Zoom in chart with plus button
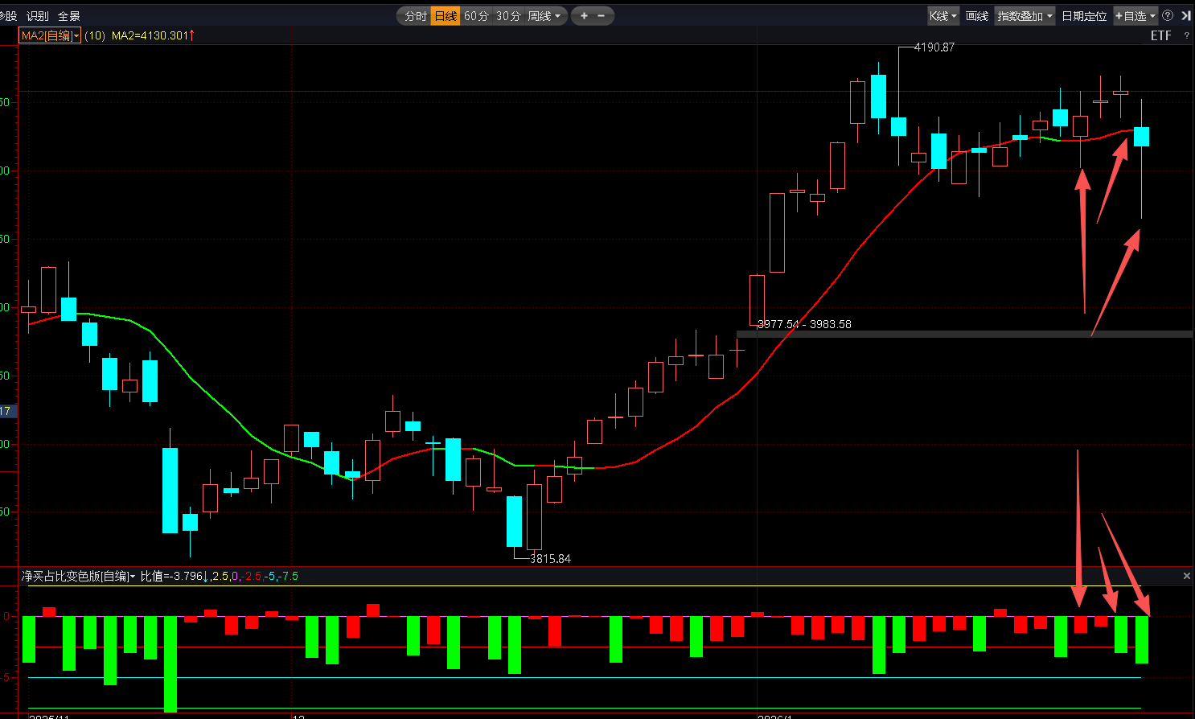Screen dimensions: 1195x719 pos(584,16)
